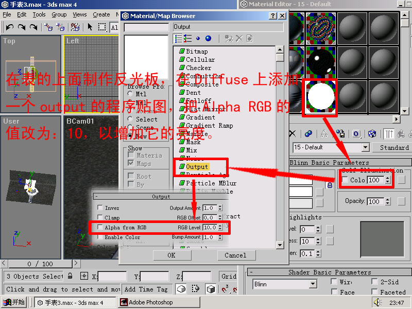This screenshot has width=412, height=309.
Task: Open the Tools menu
Action: [x=39, y=14]
